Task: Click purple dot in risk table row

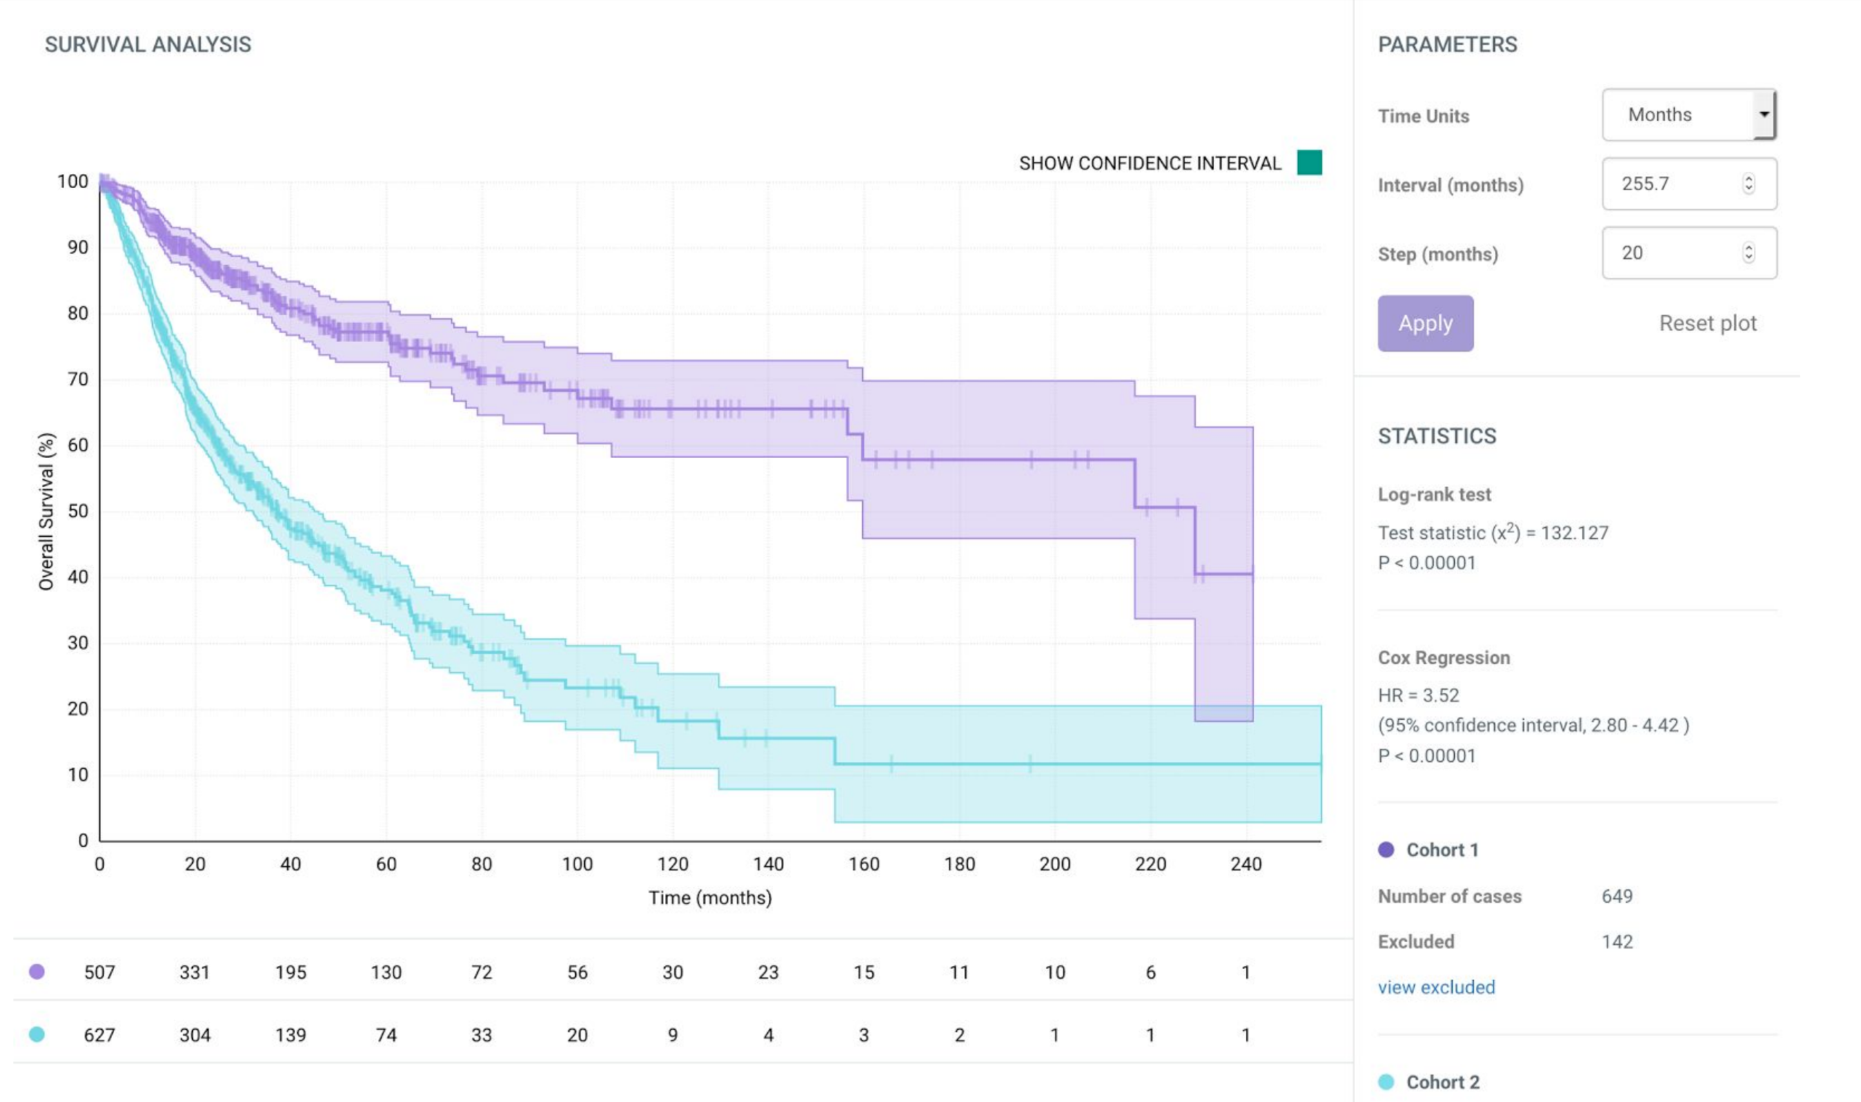Action: 36,971
